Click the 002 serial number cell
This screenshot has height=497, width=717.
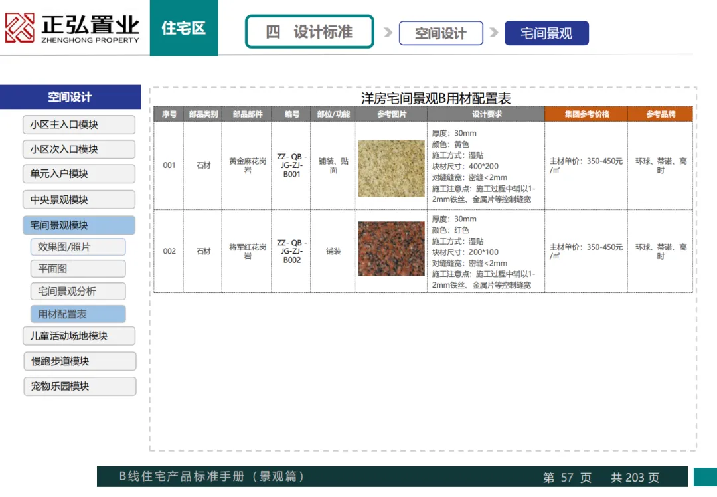(169, 250)
